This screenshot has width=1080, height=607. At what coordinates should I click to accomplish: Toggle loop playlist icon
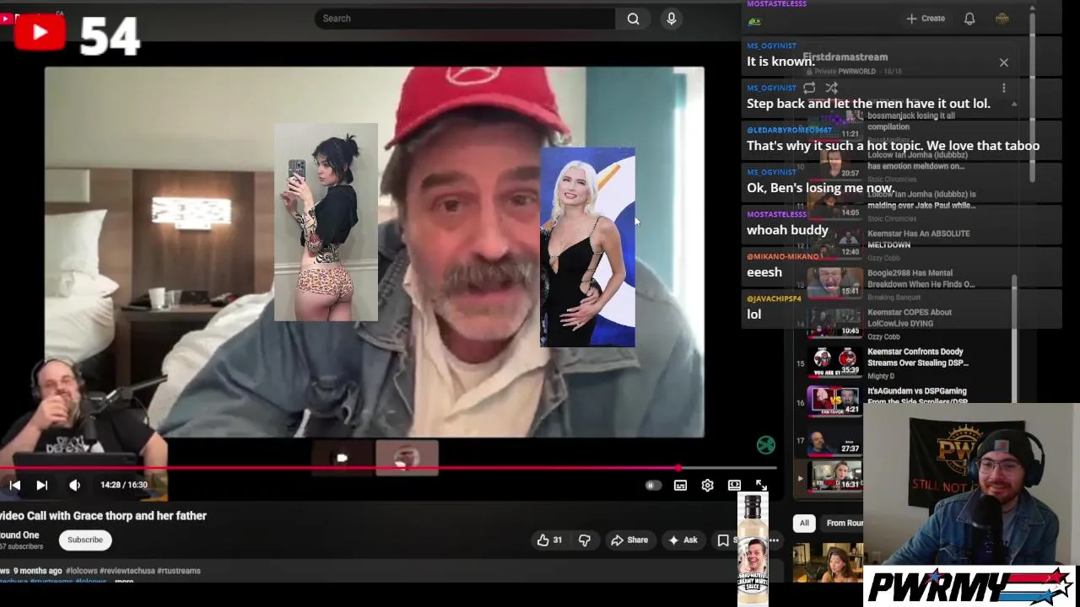(x=809, y=88)
